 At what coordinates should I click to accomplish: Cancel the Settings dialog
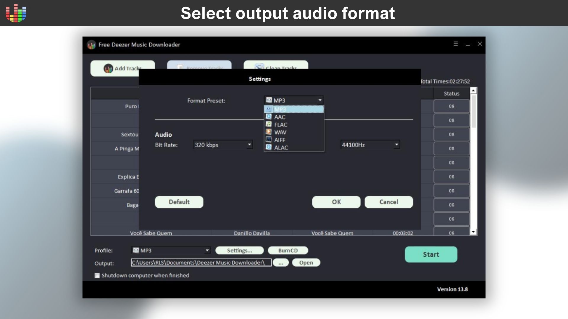(388, 202)
